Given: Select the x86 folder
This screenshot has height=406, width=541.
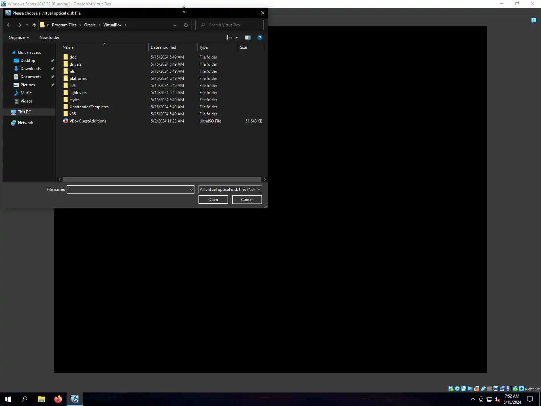Looking at the screenshot, I should (x=73, y=114).
